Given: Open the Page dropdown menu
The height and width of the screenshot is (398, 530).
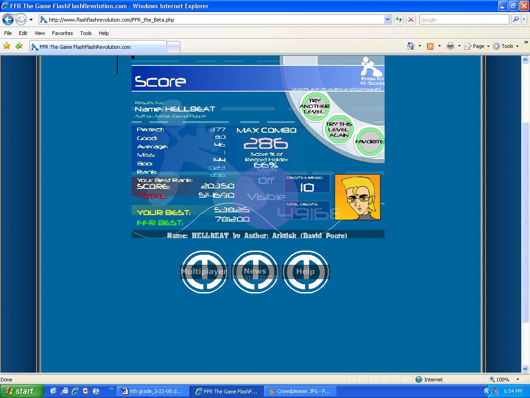Looking at the screenshot, I should [x=477, y=46].
